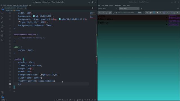Click the Ln 32, Col status bar entry
The height and width of the screenshot is (101, 180).
(x=57, y=100)
